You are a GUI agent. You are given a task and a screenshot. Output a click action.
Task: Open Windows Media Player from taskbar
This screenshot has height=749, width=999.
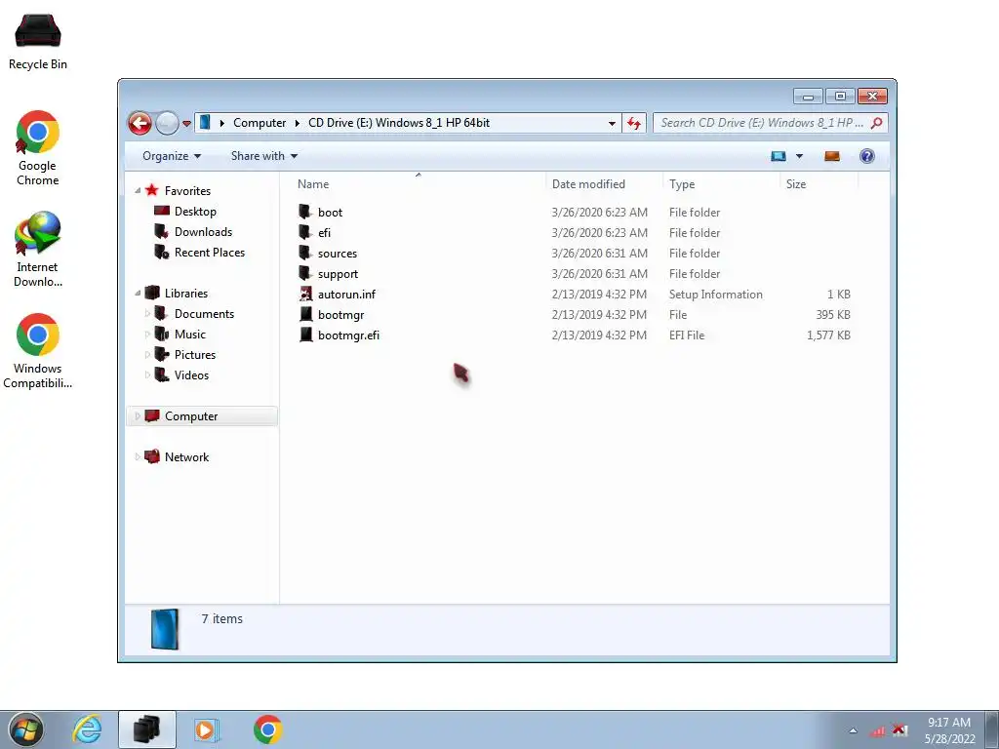(207, 729)
